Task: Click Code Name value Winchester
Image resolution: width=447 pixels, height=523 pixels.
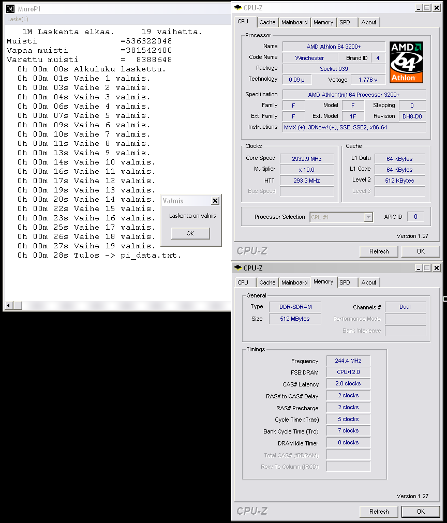Action: tap(310, 58)
